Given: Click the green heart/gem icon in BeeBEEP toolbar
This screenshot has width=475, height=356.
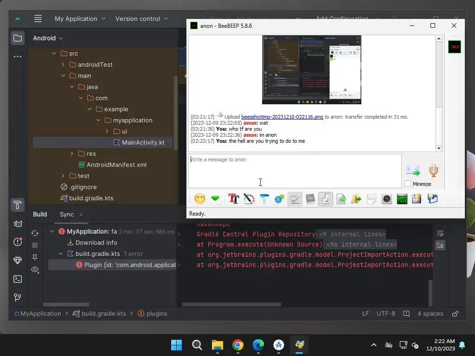Looking at the screenshot, I should [x=215, y=199].
